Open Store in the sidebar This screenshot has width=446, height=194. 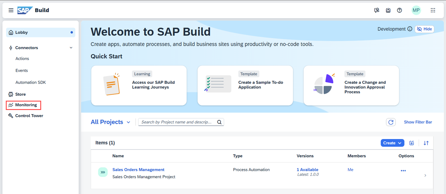[20, 94]
